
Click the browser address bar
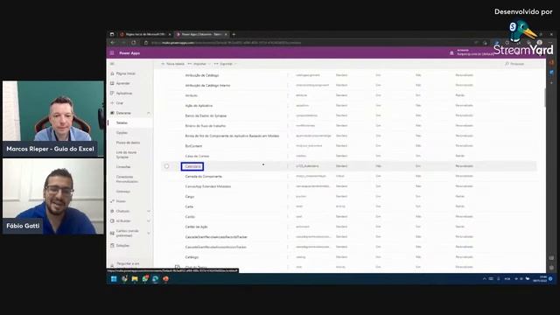[307, 43]
